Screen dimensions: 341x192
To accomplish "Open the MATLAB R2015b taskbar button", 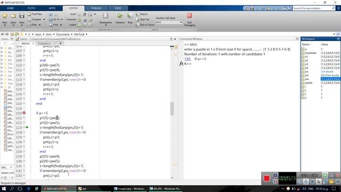I will (59, 189).
